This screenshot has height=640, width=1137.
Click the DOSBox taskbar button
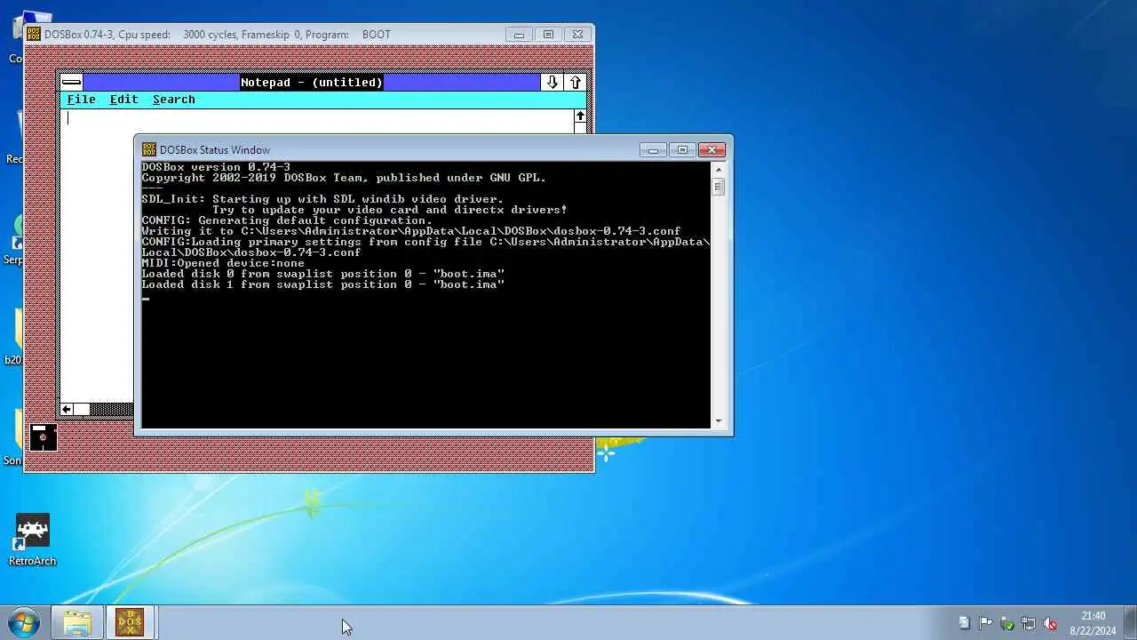(x=131, y=622)
